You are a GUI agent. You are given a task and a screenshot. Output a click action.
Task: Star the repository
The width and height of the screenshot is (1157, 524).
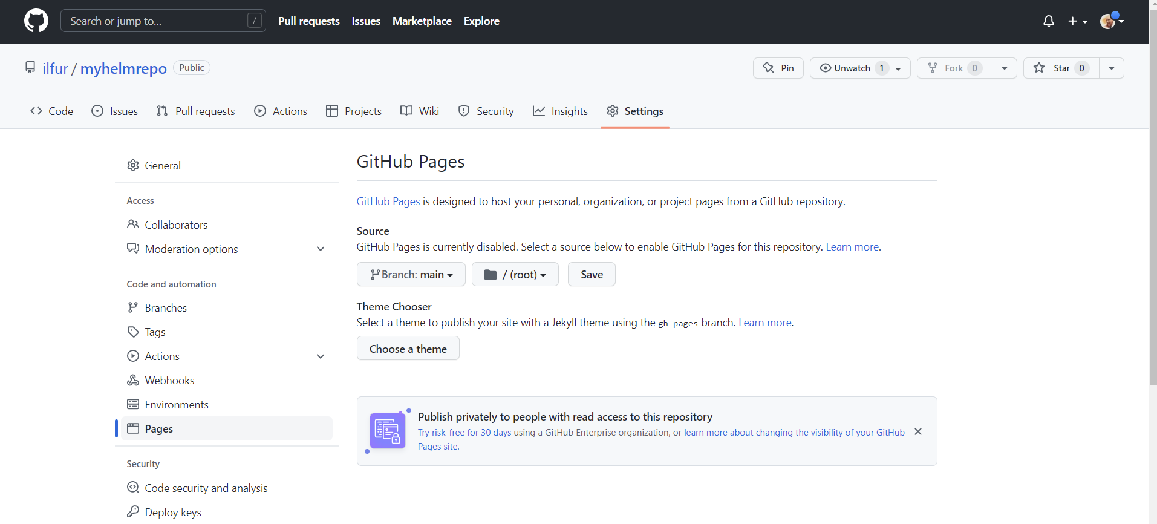(1061, 68)
